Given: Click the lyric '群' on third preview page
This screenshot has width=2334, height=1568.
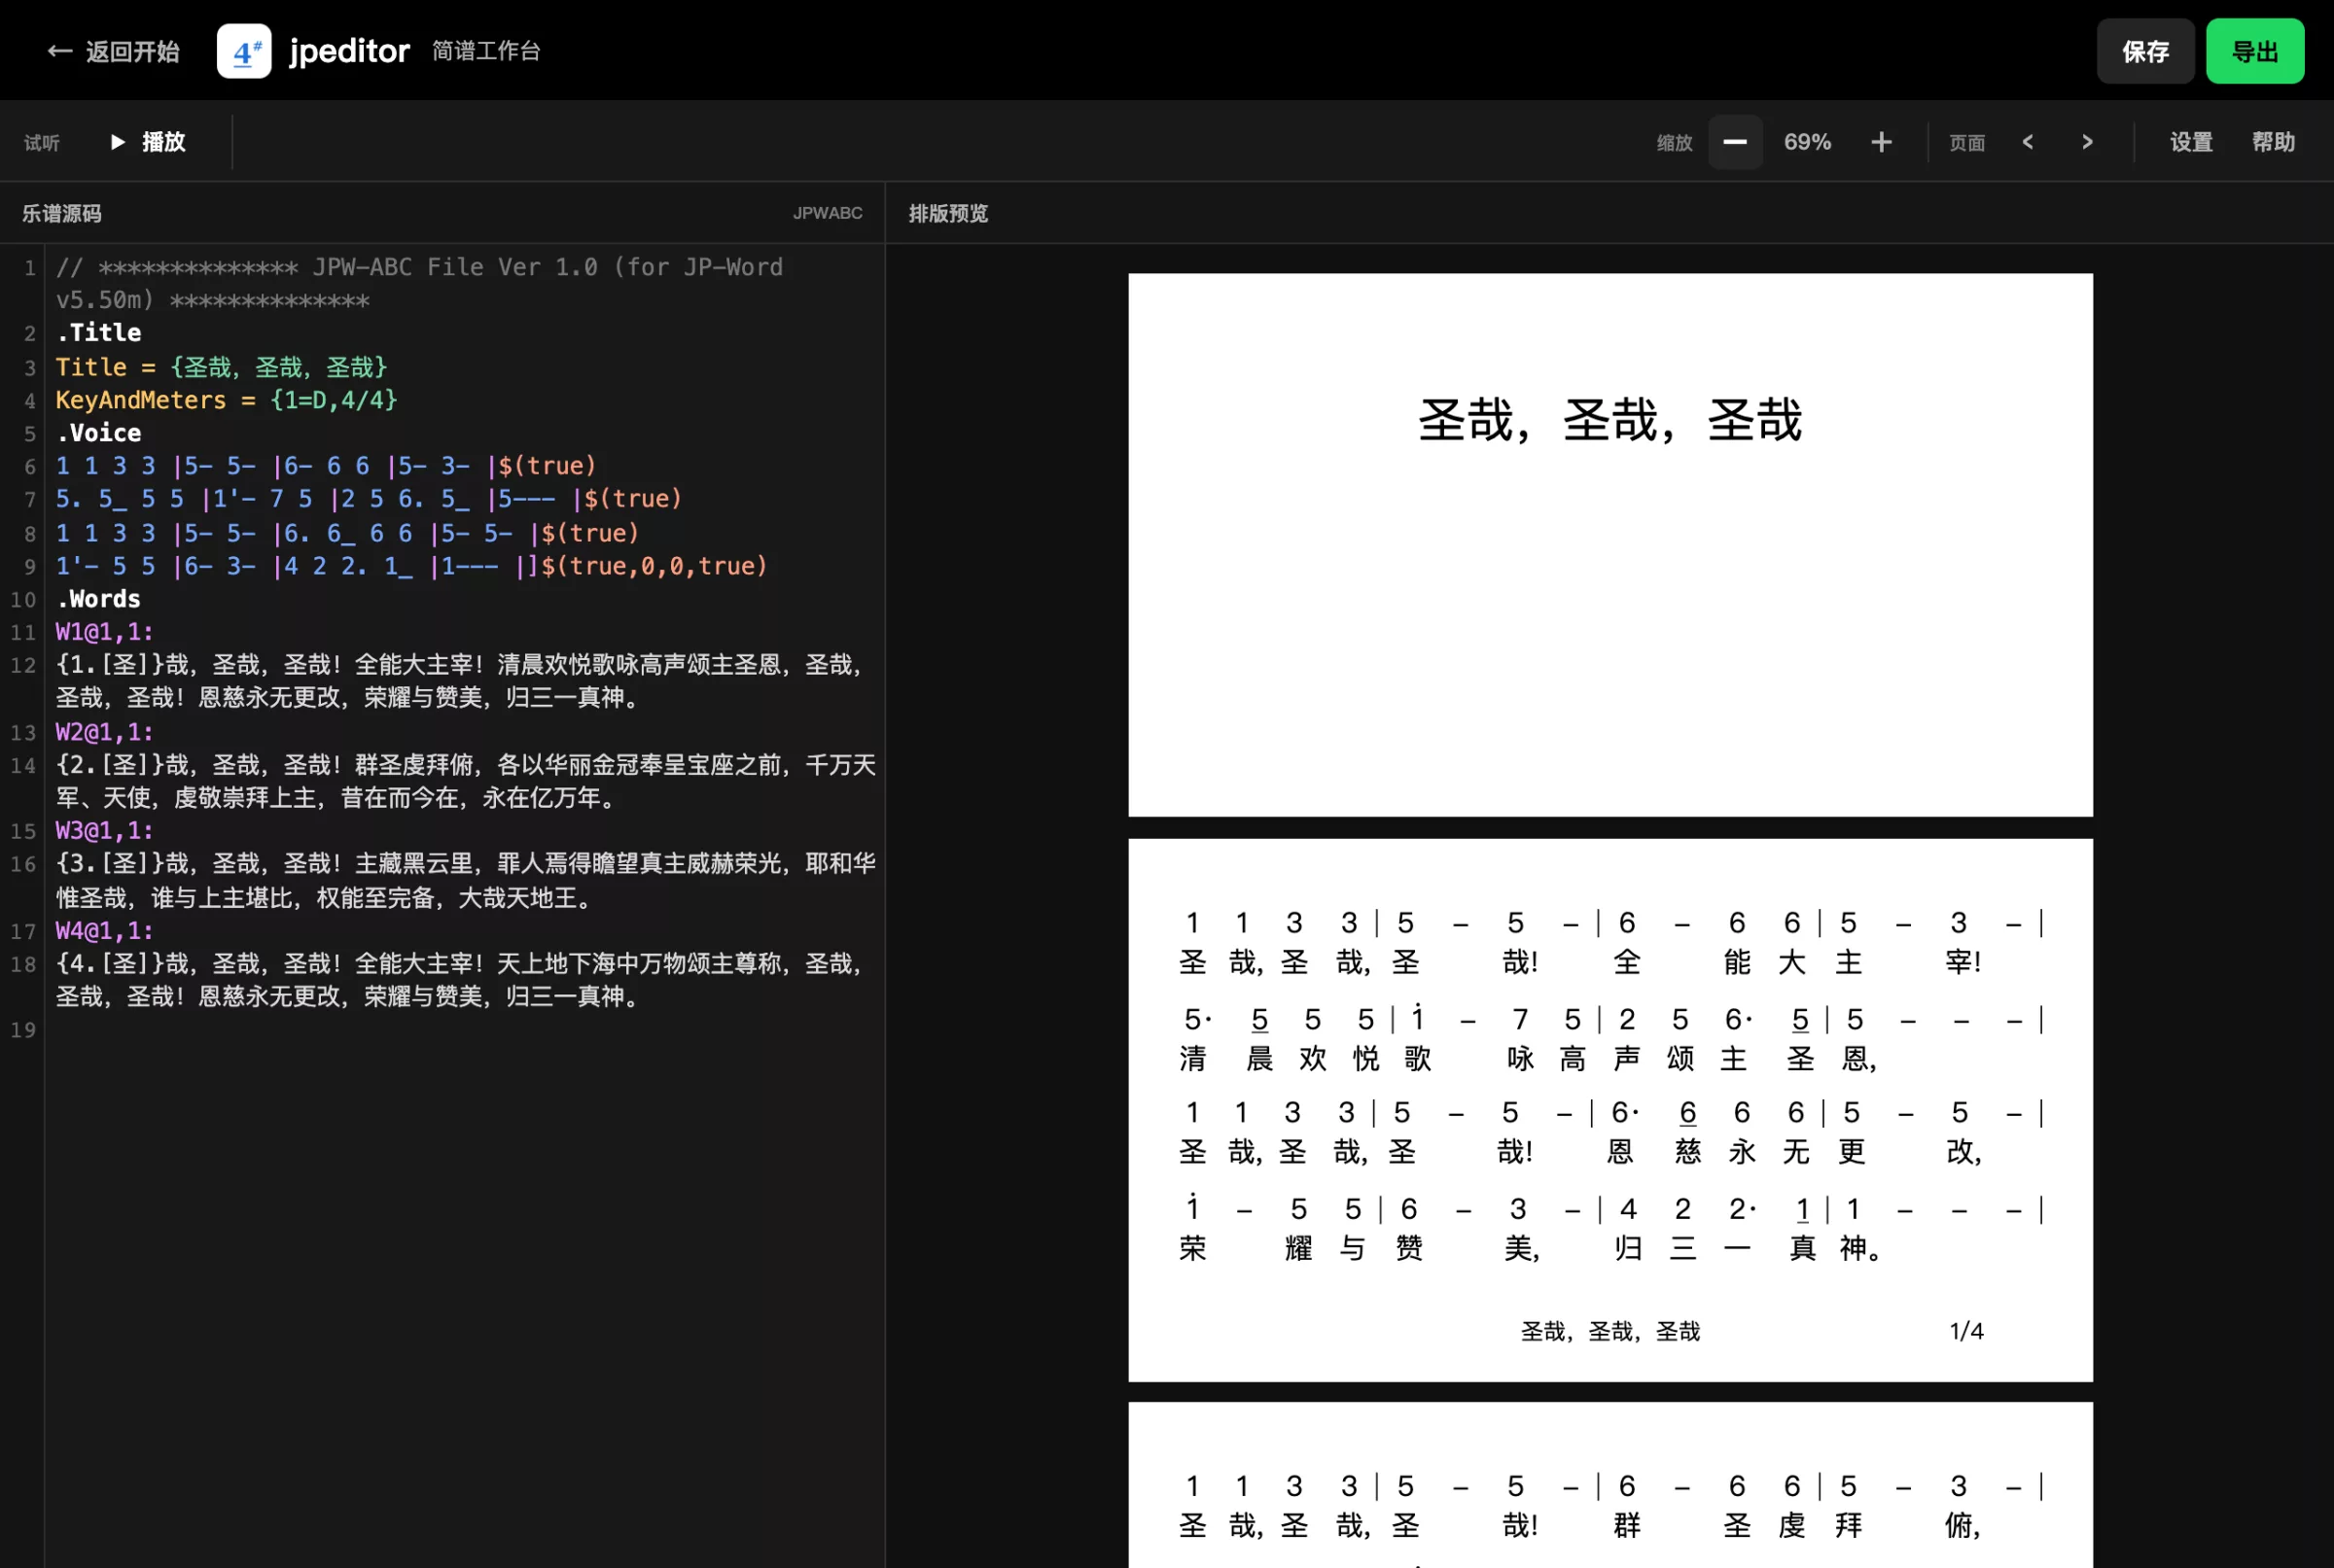Looking at the screenshot, I should pos(1627,1525).
